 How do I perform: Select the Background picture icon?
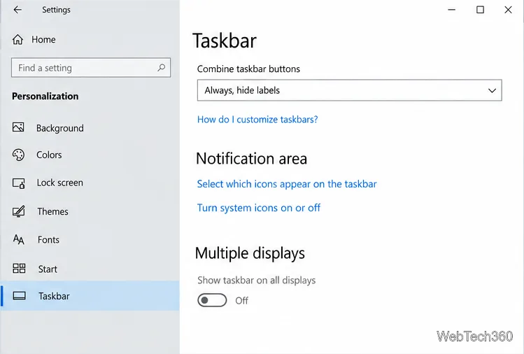18,127
